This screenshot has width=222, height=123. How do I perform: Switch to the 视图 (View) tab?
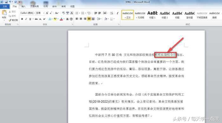(x=72, y=6)
